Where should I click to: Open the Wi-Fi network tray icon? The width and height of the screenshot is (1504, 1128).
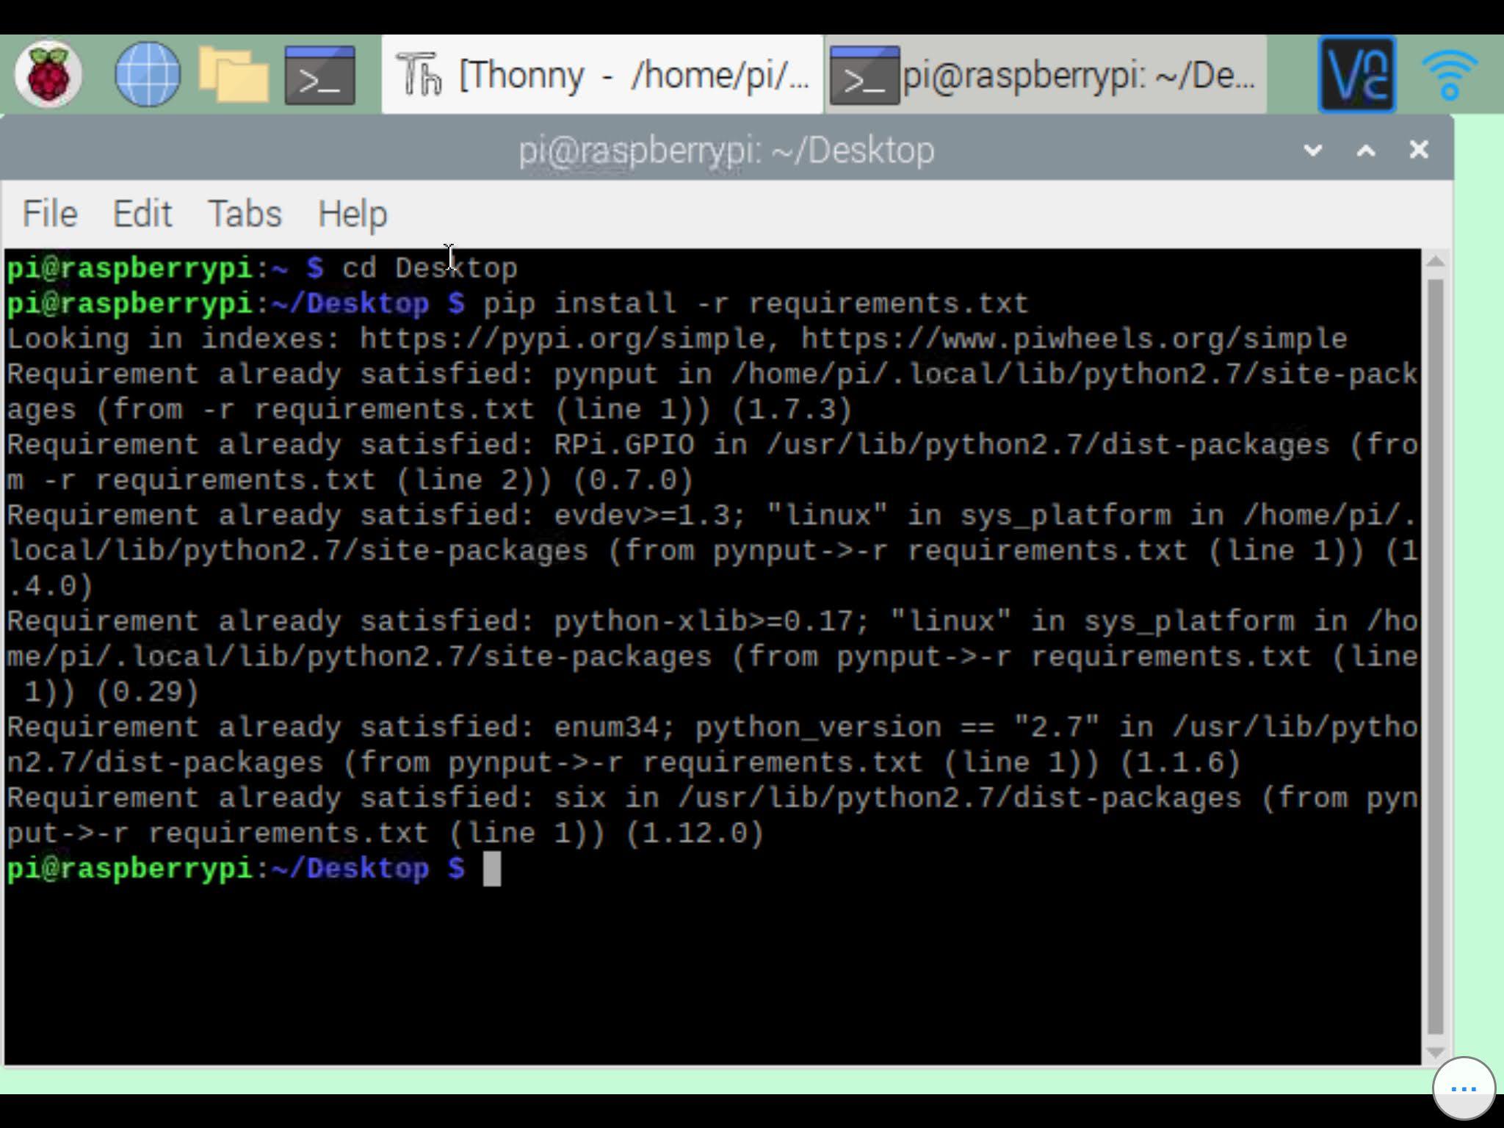point(1450,74)
